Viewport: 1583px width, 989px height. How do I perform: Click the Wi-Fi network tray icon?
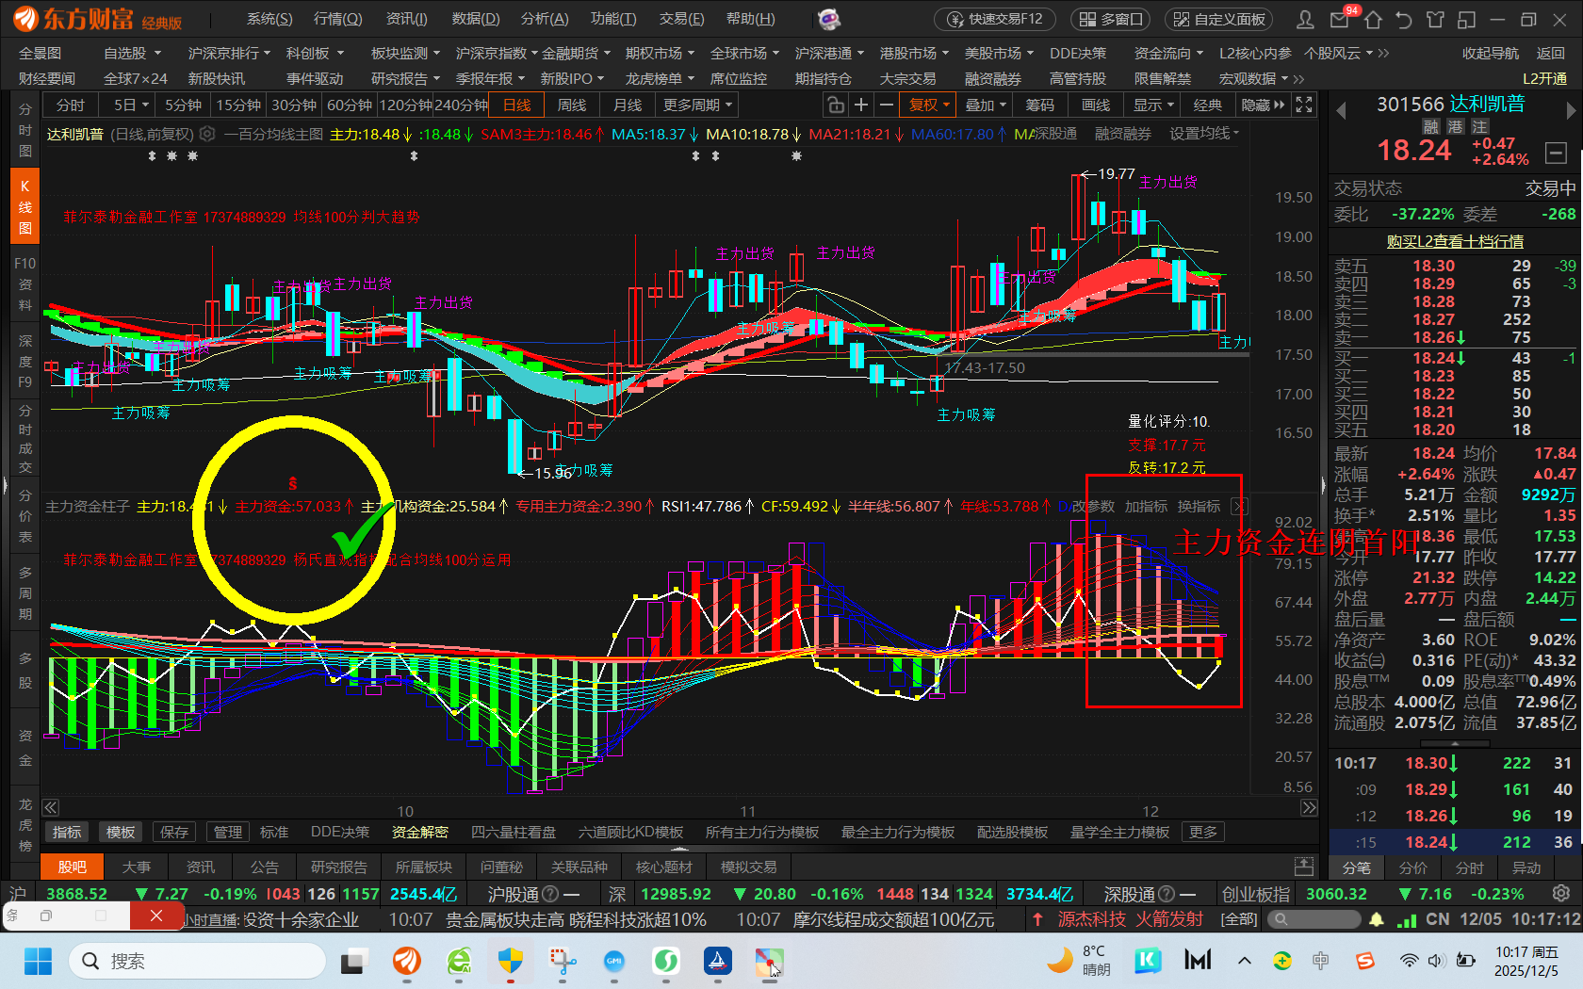click(1409, 961)
